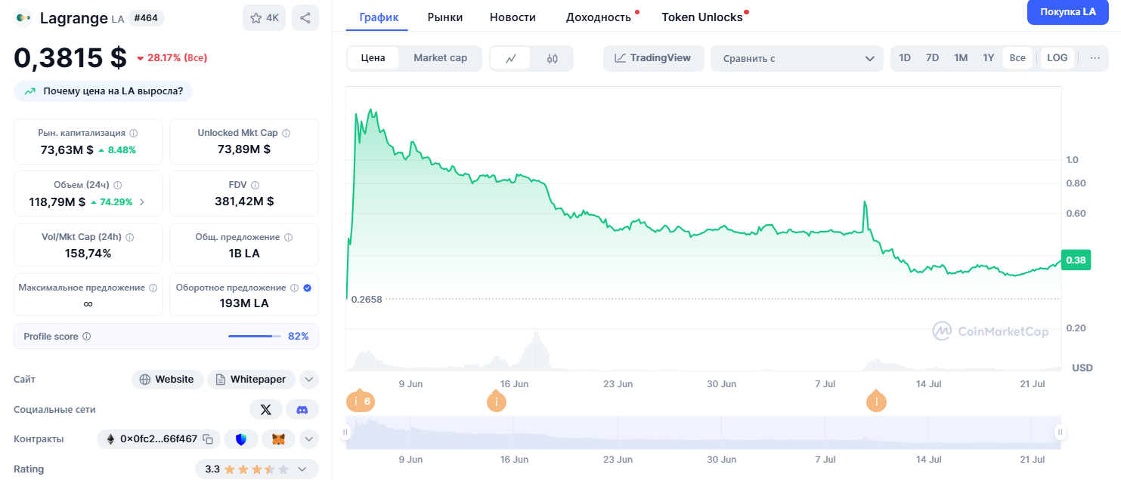Expand more contracts chevron
1121x480 pixels.
(x=309, y=438)
